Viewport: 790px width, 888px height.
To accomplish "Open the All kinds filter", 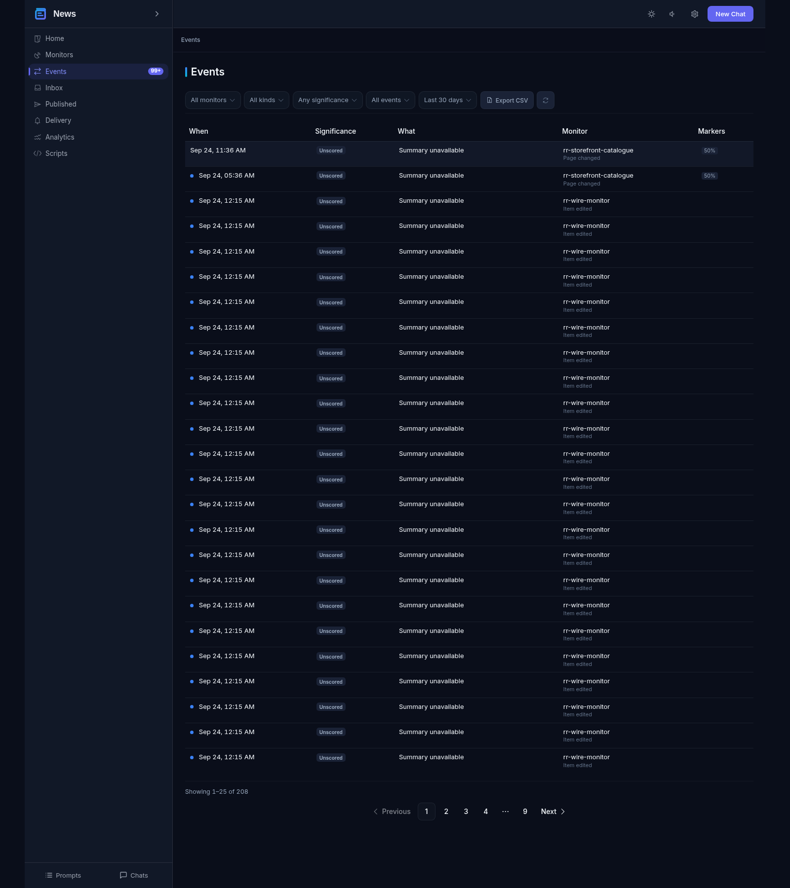I will 267,100.
